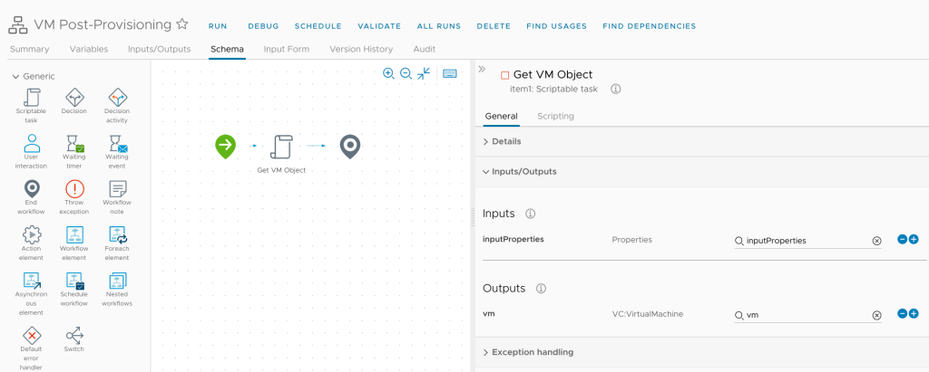Select the Workflow element icon
Image resolution: width=929 pixels, height=372 pixels.
[74, 234]
